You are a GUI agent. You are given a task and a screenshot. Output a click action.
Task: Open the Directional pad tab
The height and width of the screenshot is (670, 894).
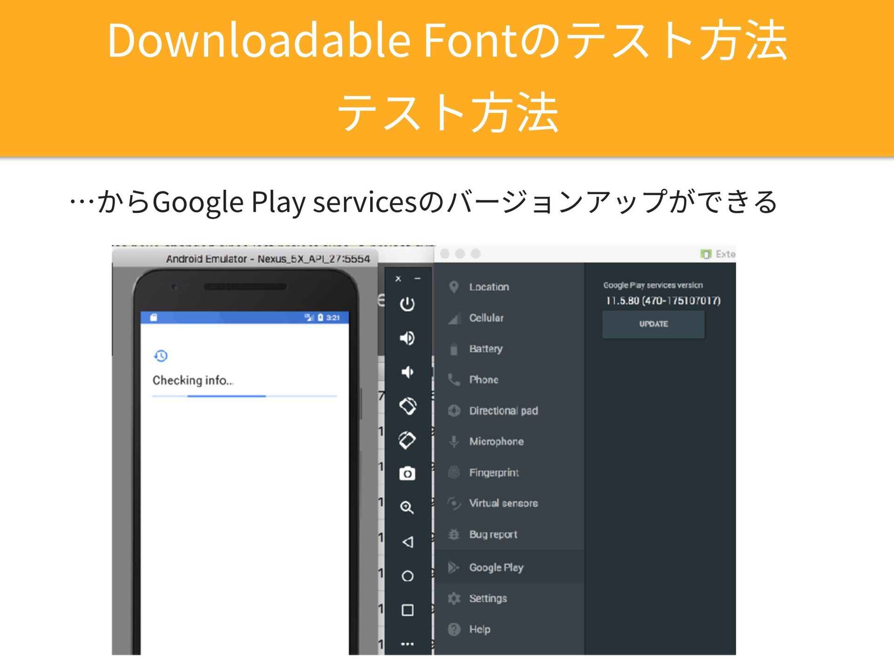tap(509, 411)
